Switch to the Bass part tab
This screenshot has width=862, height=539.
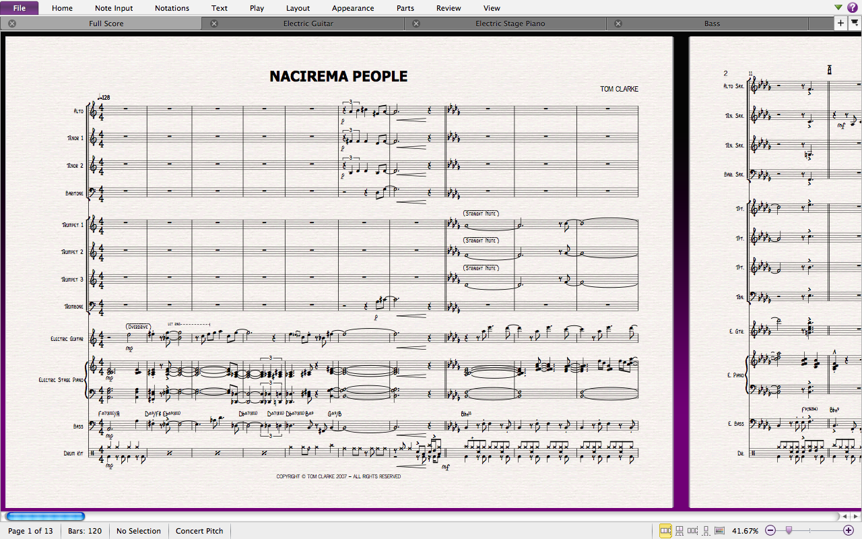coord(707,24)
